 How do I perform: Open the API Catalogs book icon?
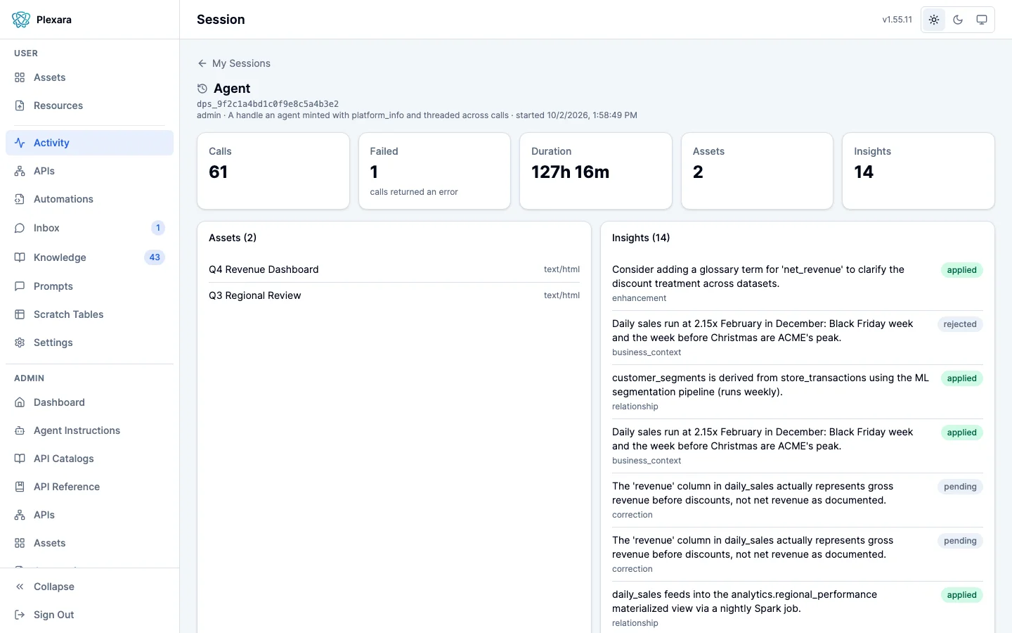(x=20, y=459)
